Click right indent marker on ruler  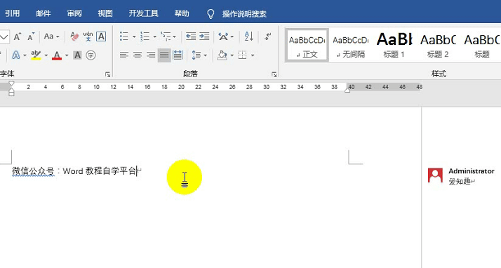coord(347,91)
